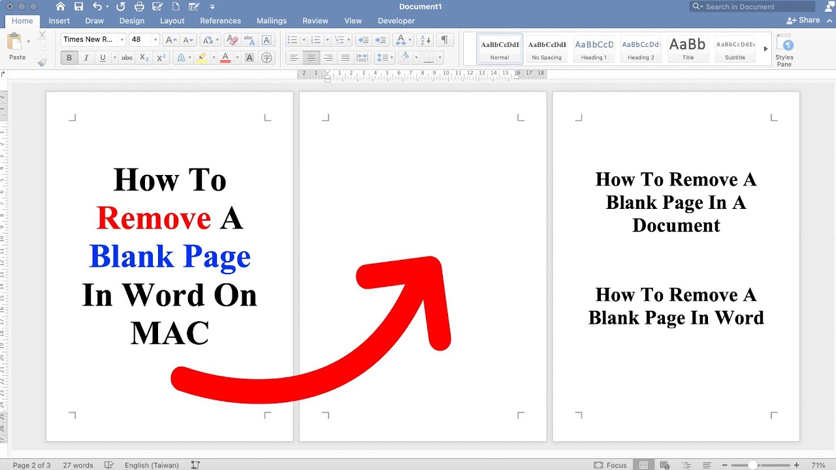Undo the last action
Viewport: 836px width, 470px height.
point(97,7)
